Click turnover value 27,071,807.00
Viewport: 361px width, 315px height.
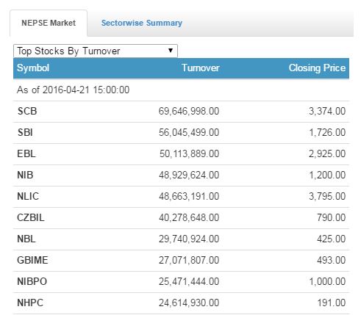[189, 261]
